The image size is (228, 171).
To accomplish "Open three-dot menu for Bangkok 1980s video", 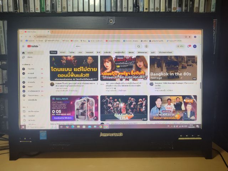I will coord(196,83).
